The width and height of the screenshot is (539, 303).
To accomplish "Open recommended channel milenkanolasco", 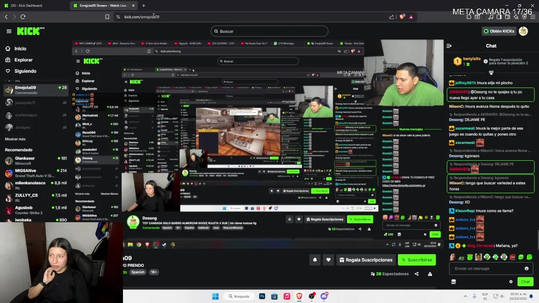I will tap(35, 185).
